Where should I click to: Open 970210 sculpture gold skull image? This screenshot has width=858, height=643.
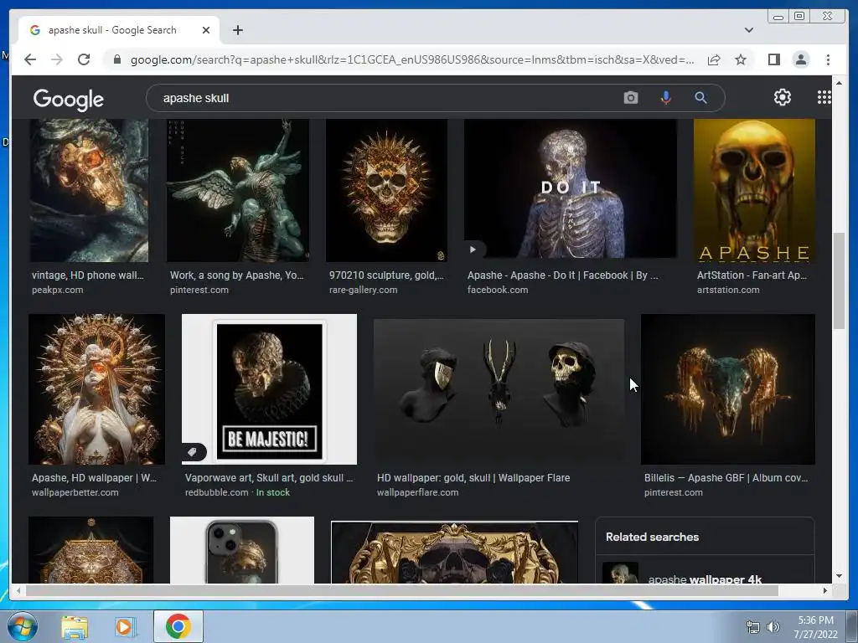pos(386,190)
